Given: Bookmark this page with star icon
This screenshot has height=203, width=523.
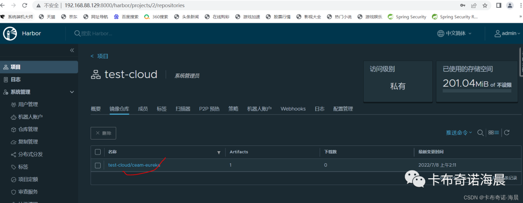Looking at the screenshot, I should click(485, 5).
